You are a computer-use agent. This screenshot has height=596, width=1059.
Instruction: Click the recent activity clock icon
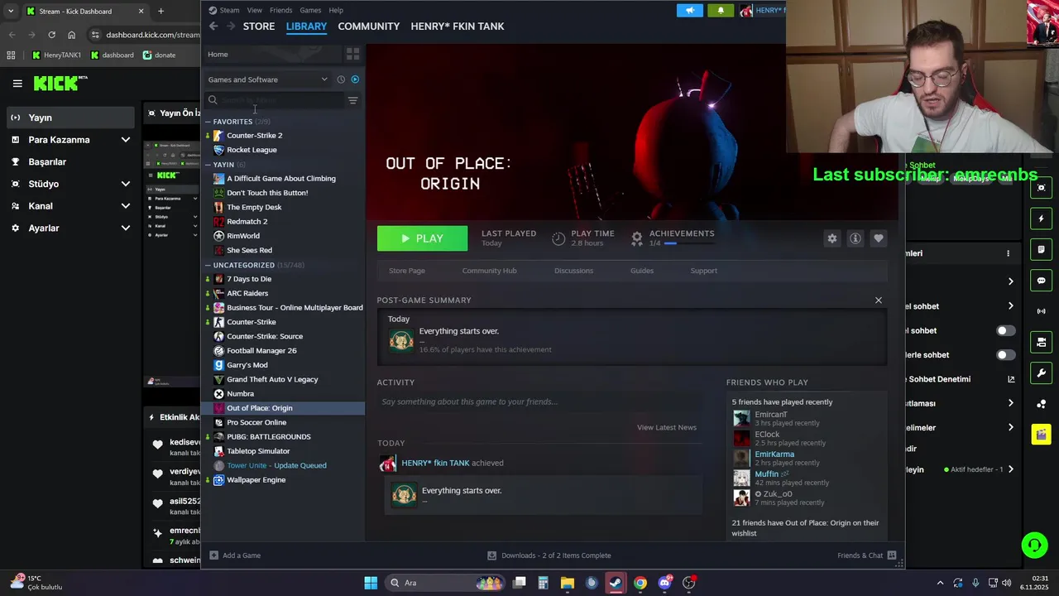pyautogui.click(x=341, y=79)
